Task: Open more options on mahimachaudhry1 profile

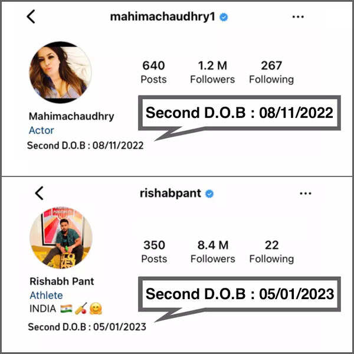Action: point(298,17)
